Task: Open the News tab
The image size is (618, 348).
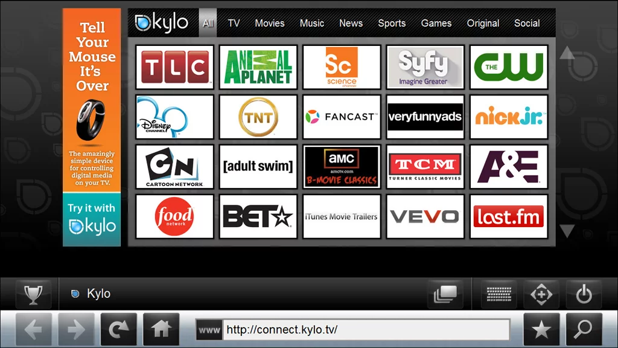Action: [x=351, y=24]
